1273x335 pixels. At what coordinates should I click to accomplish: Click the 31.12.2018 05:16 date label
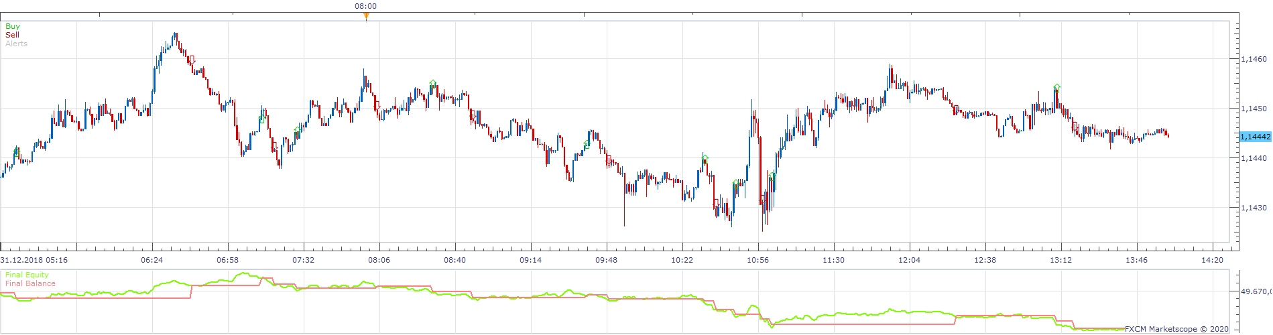point(34,260)
